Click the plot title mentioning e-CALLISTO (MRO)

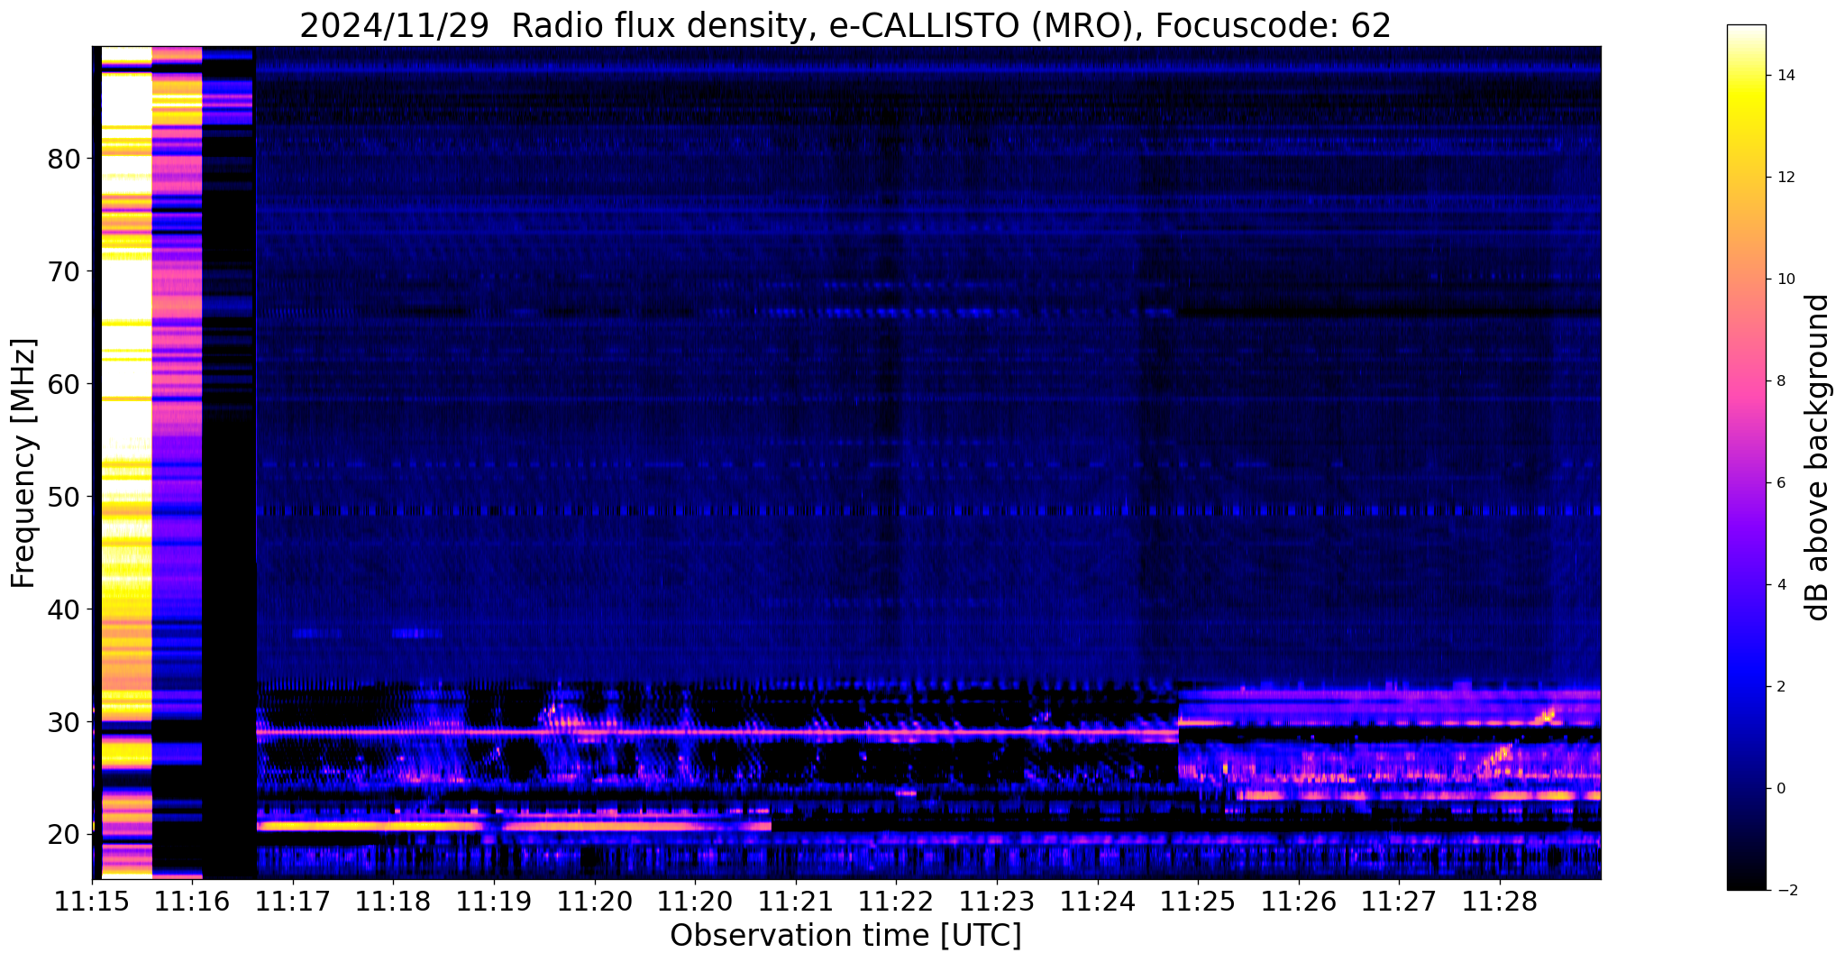tap(845, 25)
